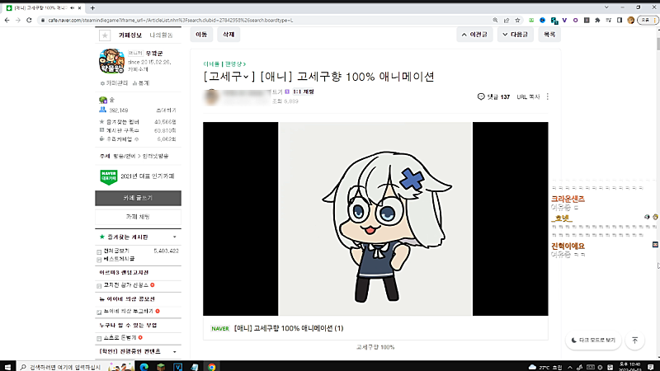The width and height of the screenshot is (660, 371).
Task: Open the cafe chat button
Action: click(138, 217)
